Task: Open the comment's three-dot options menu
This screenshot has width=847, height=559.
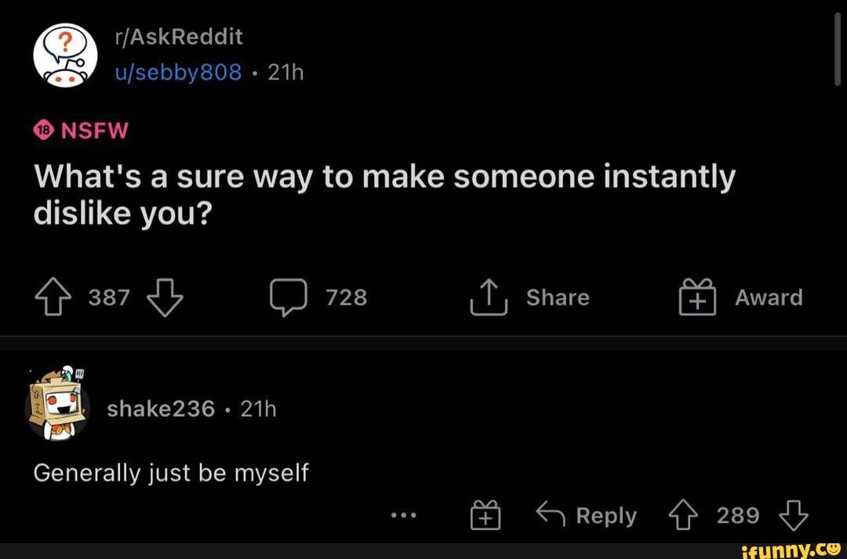Action: [x=405, y=515]
